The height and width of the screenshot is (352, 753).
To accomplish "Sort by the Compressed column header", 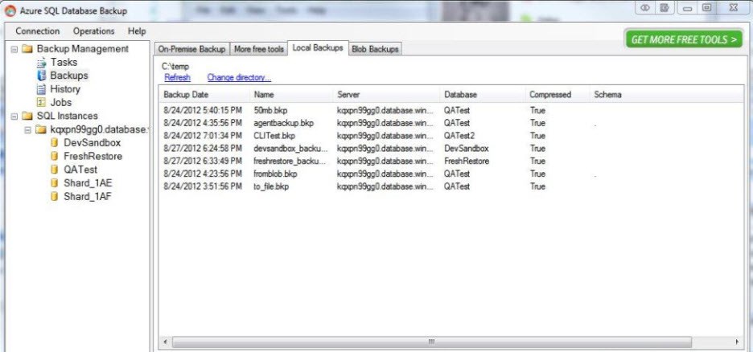I will coord(557,95).
